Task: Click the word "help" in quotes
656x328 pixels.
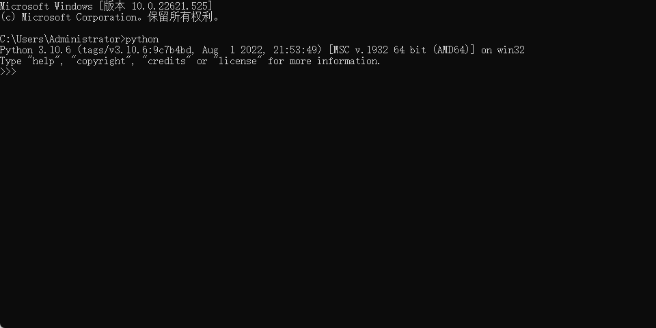Action: [44, 61]
